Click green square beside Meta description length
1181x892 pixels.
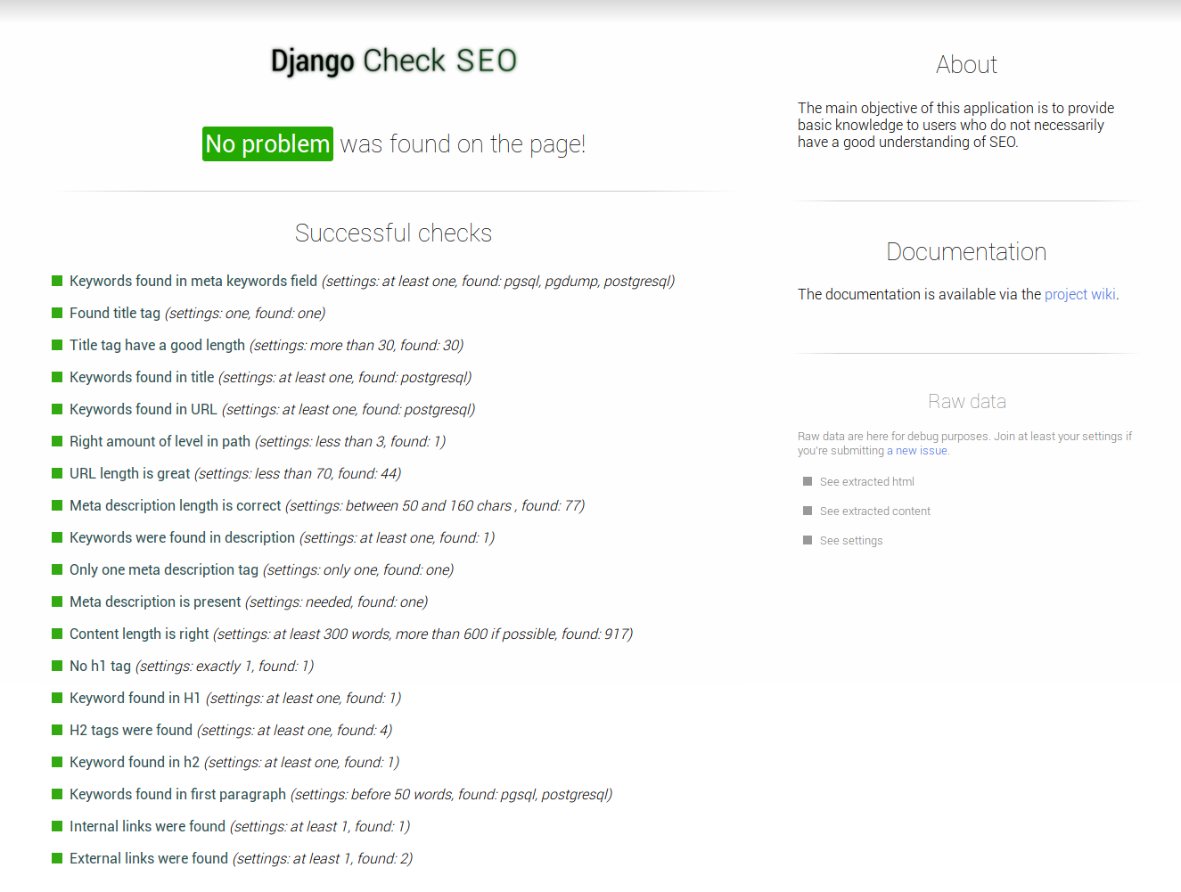[57, 505]
